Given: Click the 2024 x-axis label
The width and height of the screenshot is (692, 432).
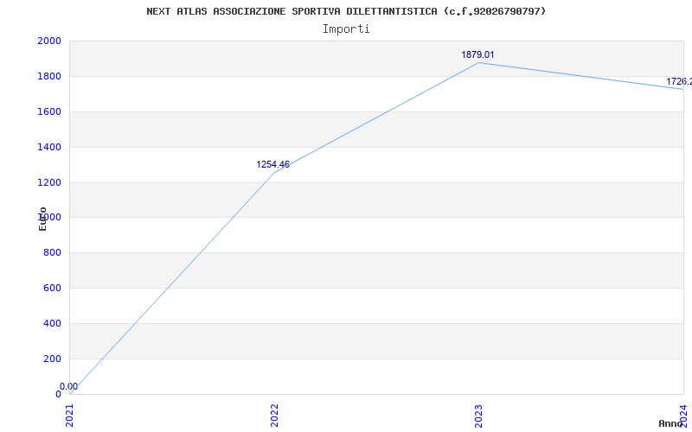Looking at the screenshot, I should pyautogui.click(x=683, y=416).
